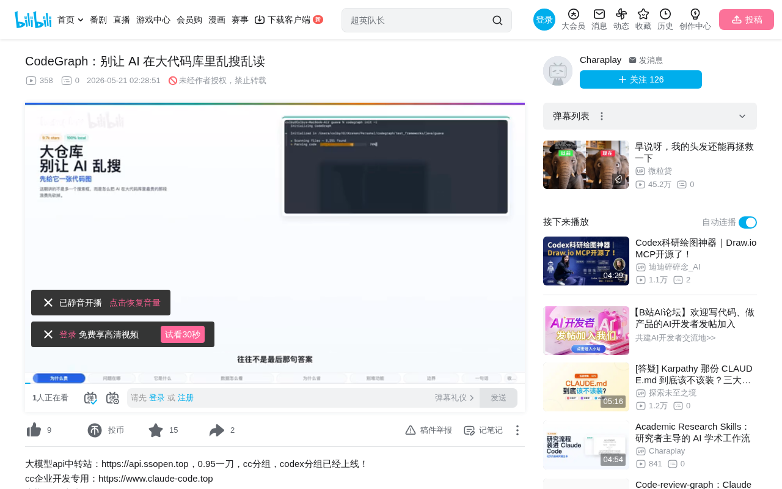Click 注册 link in danmaku input
The width and height of the screenshot is (782, 489).
coord(186,398)
